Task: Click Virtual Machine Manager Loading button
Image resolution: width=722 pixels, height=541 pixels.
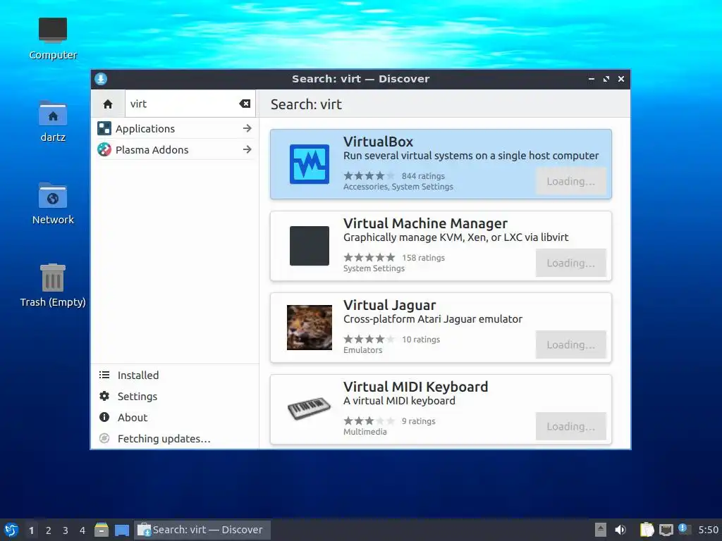Action: pyautogui.click(x=571, y=263)
